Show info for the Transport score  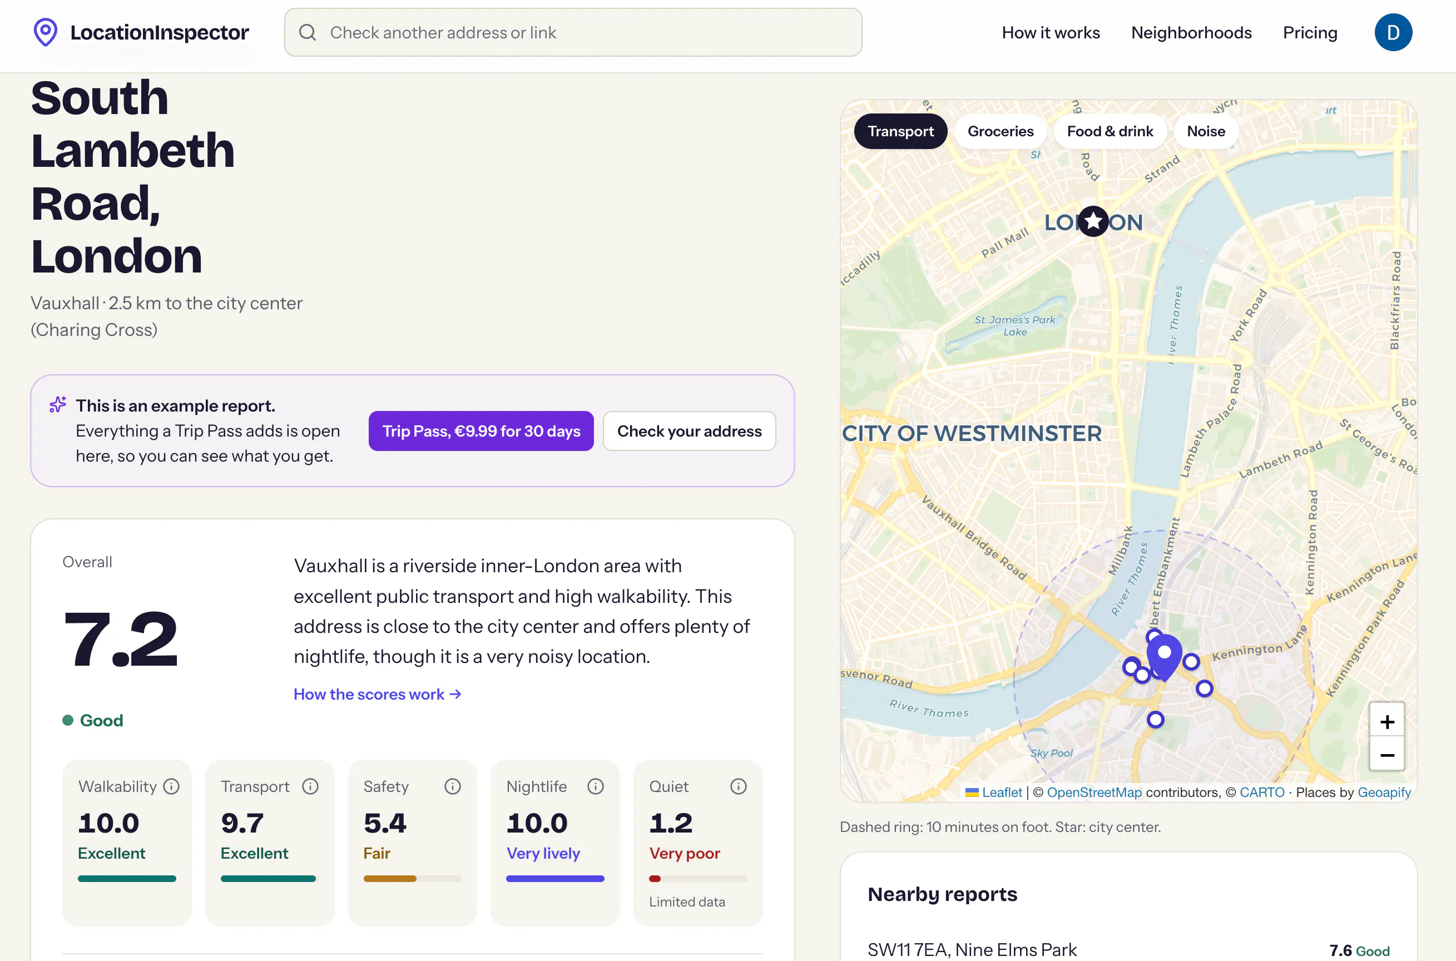(x=311, y=786)
